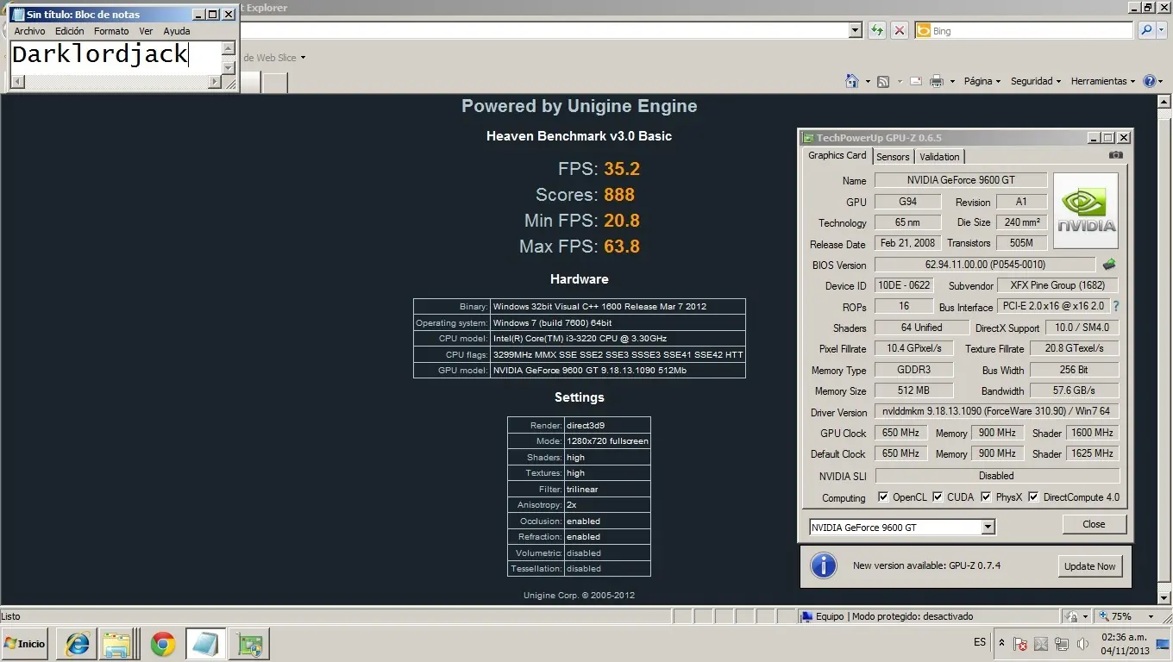Click the Home icon in IE command bar
The height and width of the screenshot is (662, 1173).
[852, 81]
